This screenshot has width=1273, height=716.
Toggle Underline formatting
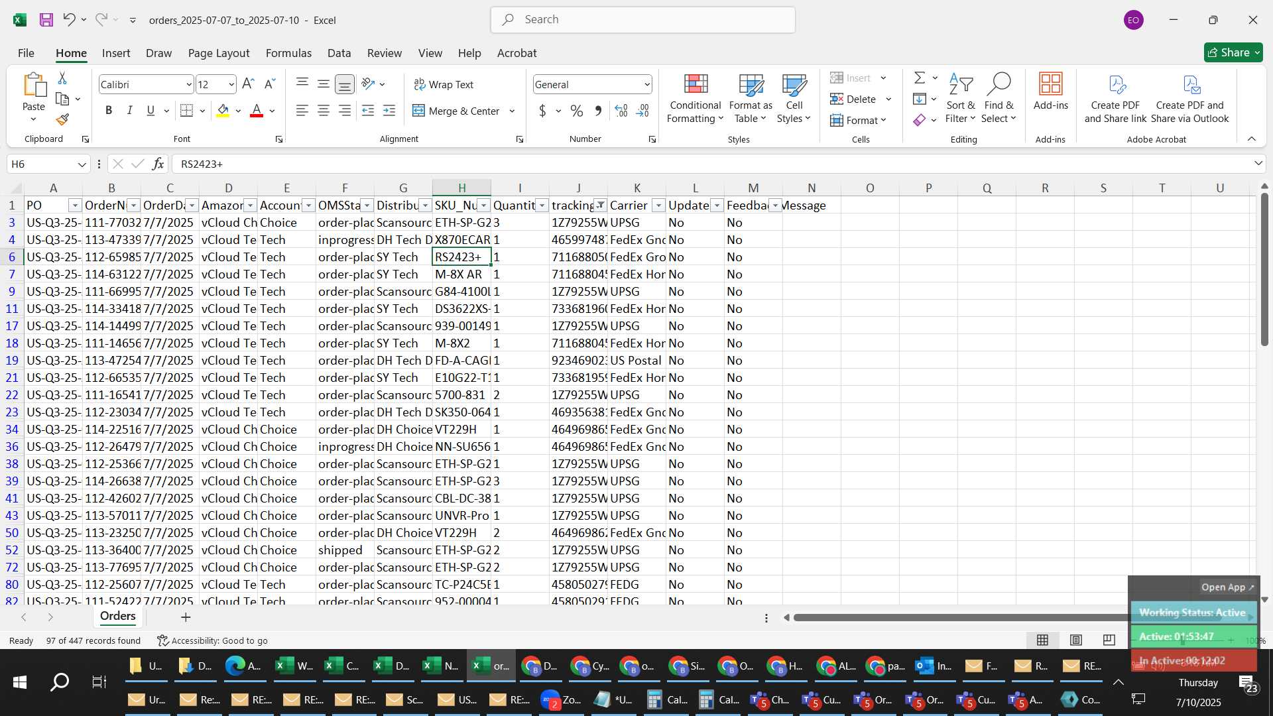coord(151,111)
